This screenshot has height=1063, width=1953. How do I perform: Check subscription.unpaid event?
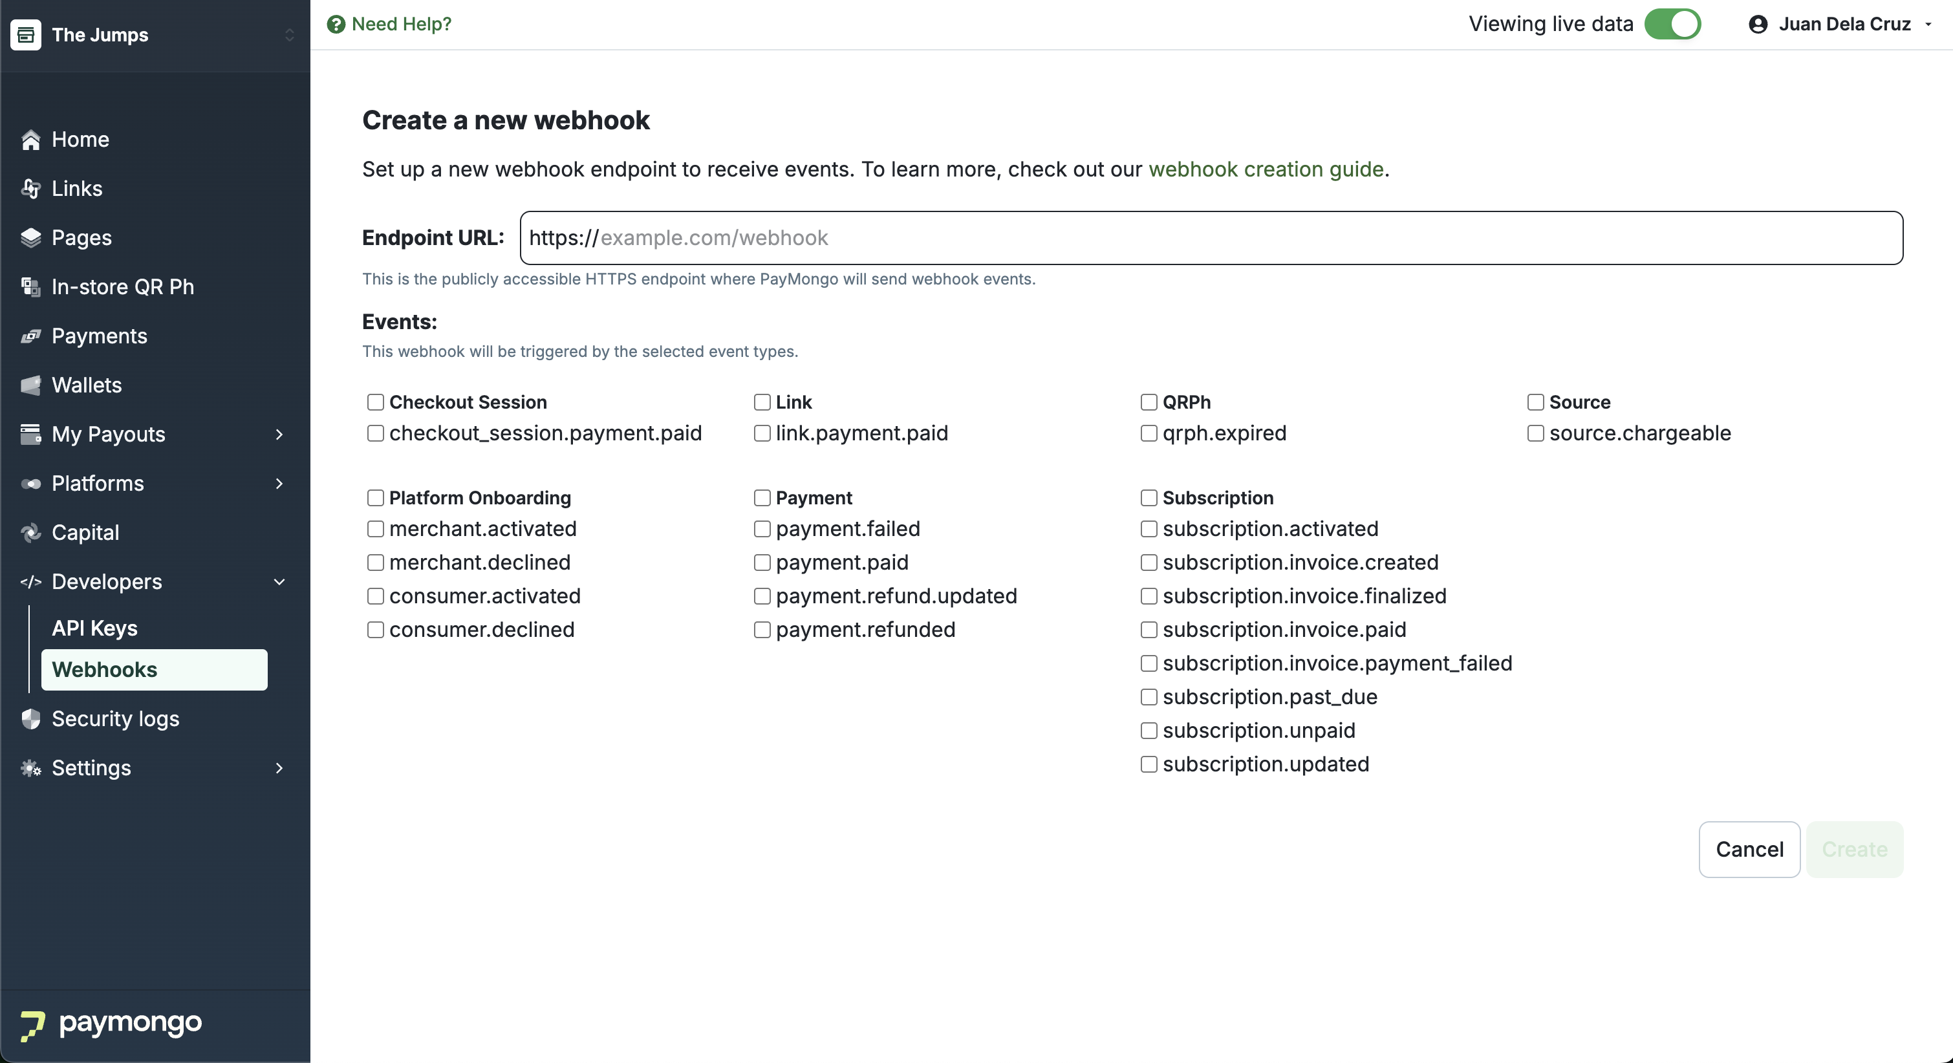point(1149,731)
